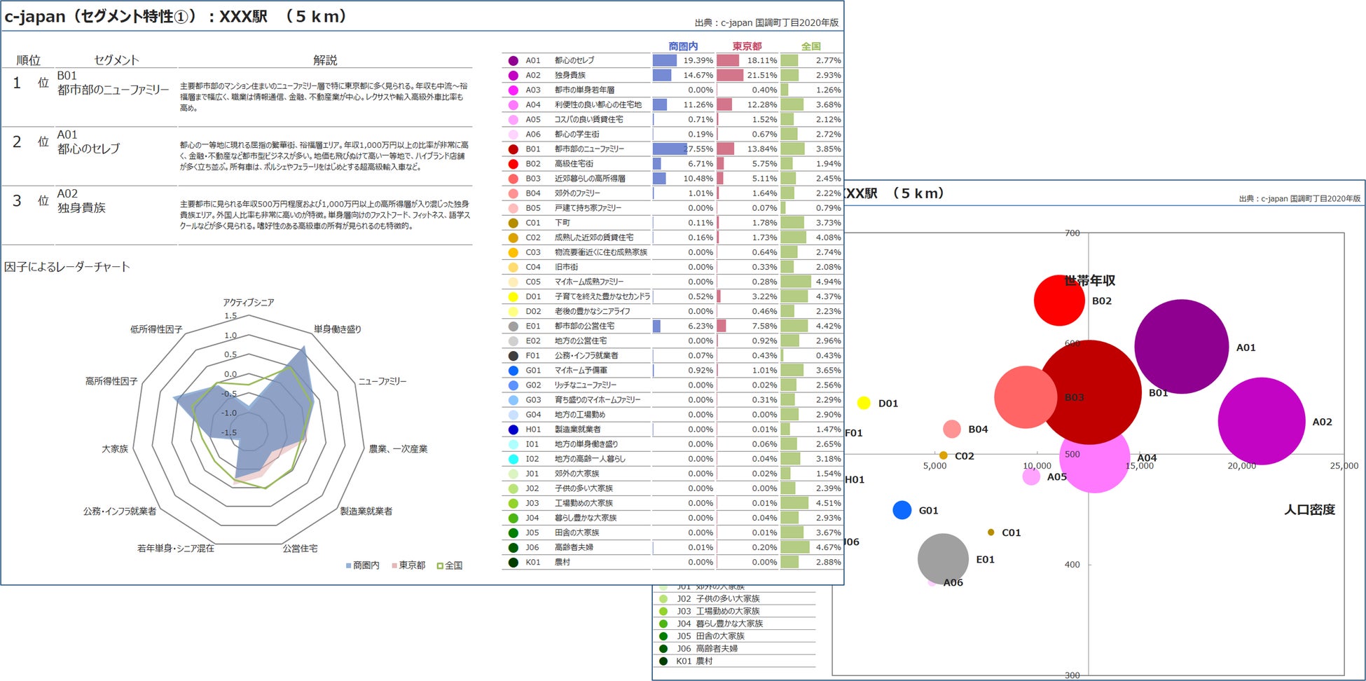Viewport: 1366px width, 681px height.
Task: Select the magenta A02 bubble in scatter chart
Action: click(x=1262, y=421)
